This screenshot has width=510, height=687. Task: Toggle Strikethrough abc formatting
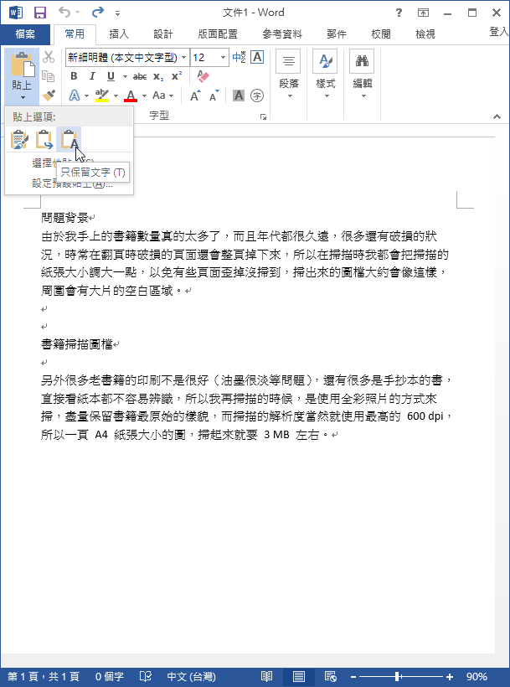[140, 76]
